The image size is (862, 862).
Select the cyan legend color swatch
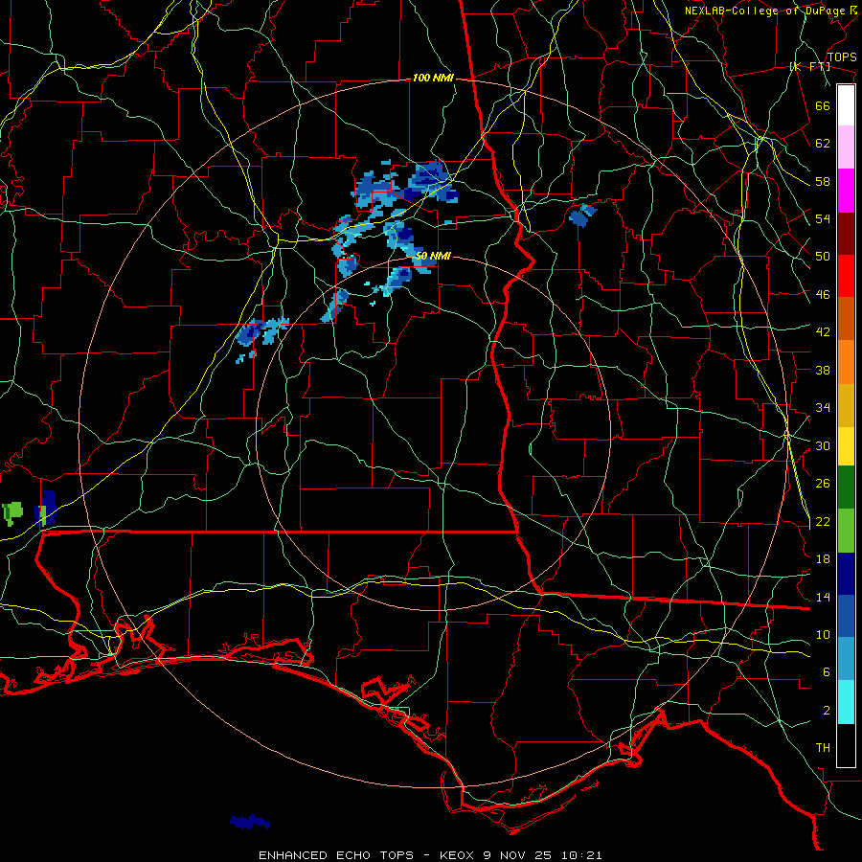click(846, 702)
